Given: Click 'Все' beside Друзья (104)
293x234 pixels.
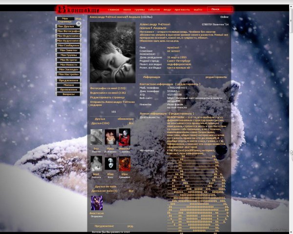Looking at the screenshot, I should (131, 123).
